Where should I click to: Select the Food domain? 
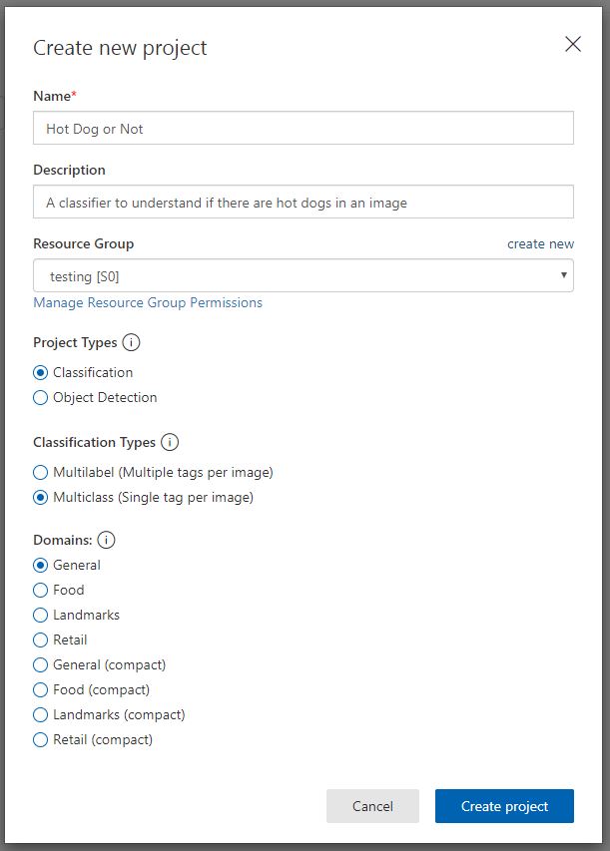(41, 590)
